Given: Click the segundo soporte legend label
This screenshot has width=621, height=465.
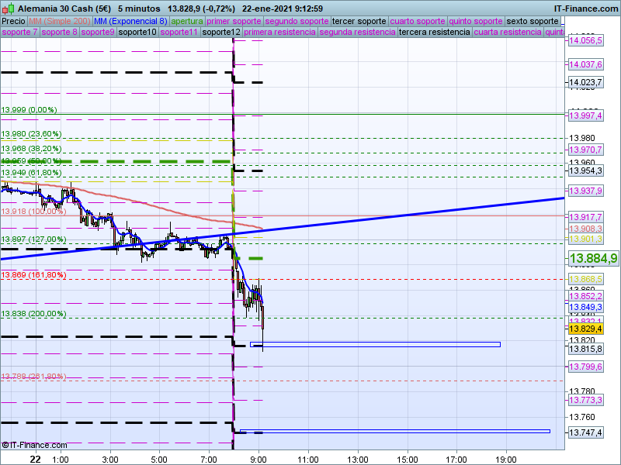Looking at the screenshot, I should pos(297,22).
